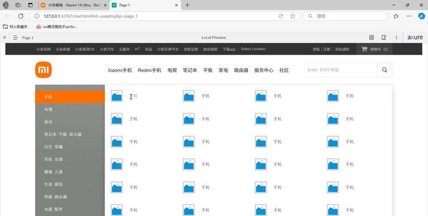Select the Page 1 browser tab
This screenshot has width=428, height=216.
point(145,5)
